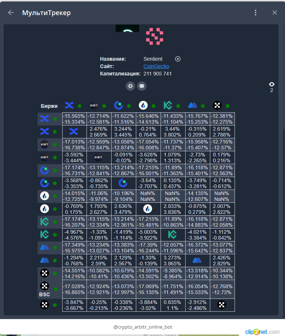Click the @crypto_arbitr_online_bot label
285x336 pixels.
[x=143, y=327]
